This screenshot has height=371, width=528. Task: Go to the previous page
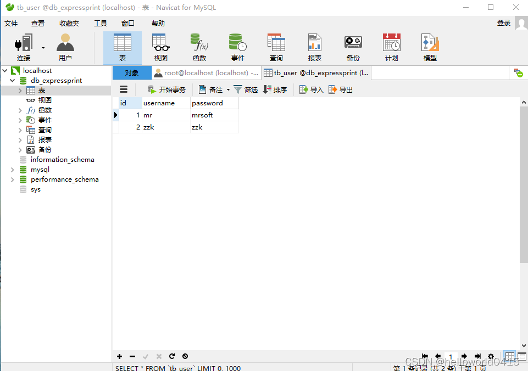[438, 356]
